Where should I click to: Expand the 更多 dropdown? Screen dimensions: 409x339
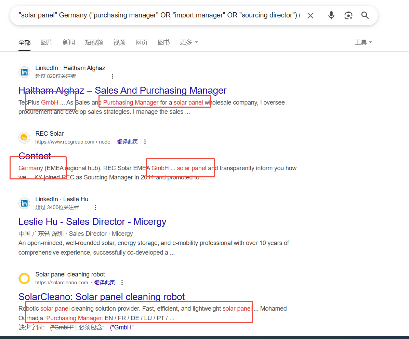189,42
